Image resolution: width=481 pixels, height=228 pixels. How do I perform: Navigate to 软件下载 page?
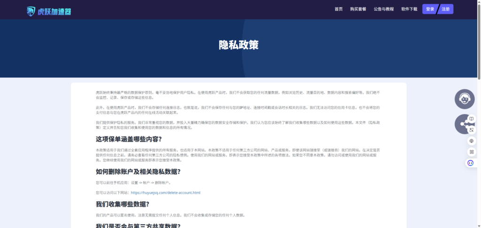click(409, 9)
